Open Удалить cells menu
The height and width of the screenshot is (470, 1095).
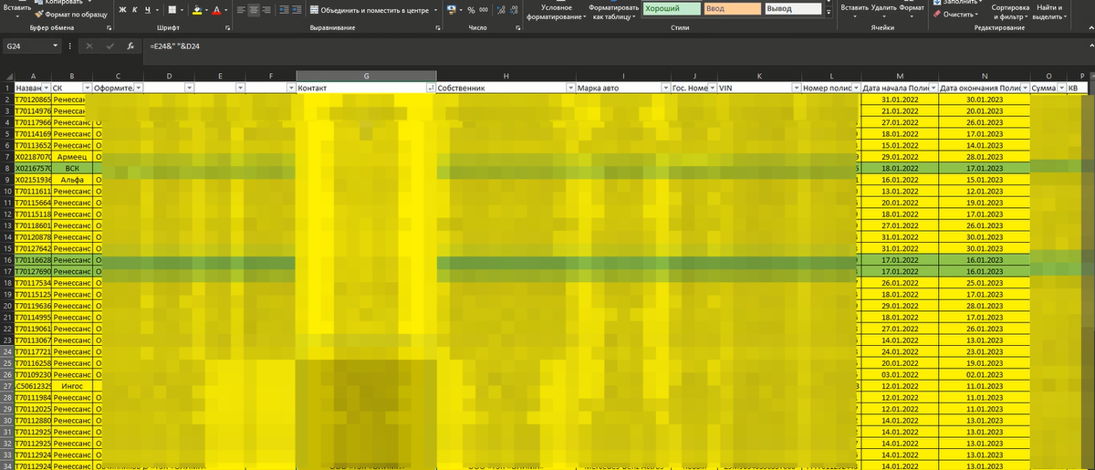pos(884,12)
